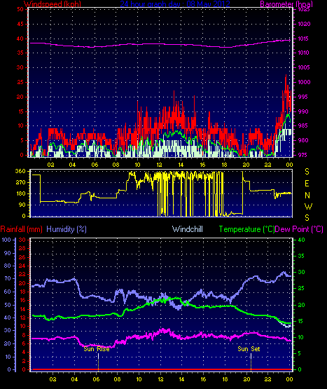Click the Sun Set marker label
327x389 pixels.
click(249, 349)
